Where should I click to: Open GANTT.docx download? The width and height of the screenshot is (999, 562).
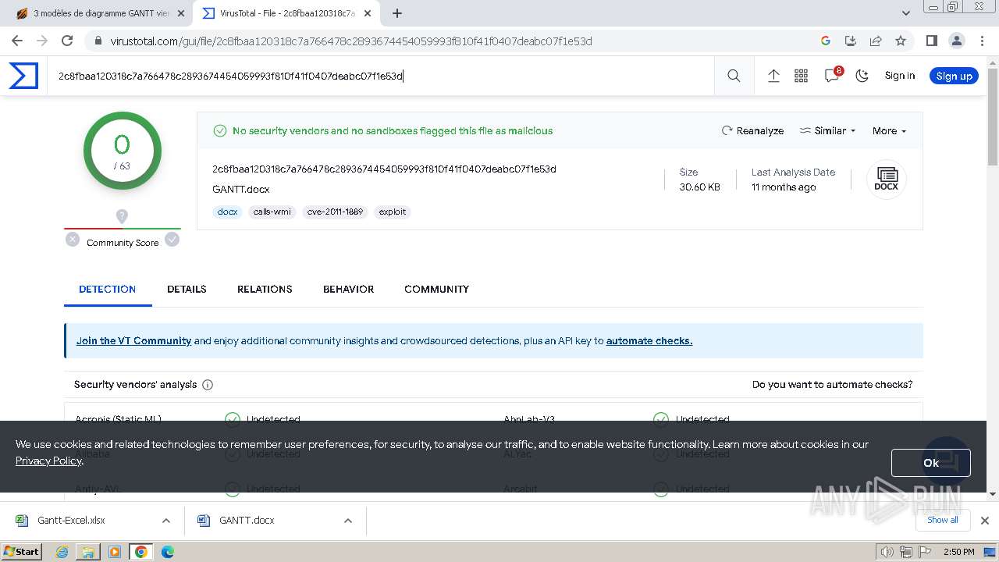[x=247, y=521]
